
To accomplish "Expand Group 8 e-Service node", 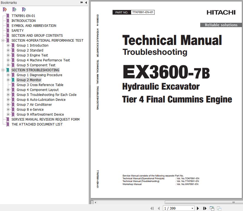I will [8, 109].
